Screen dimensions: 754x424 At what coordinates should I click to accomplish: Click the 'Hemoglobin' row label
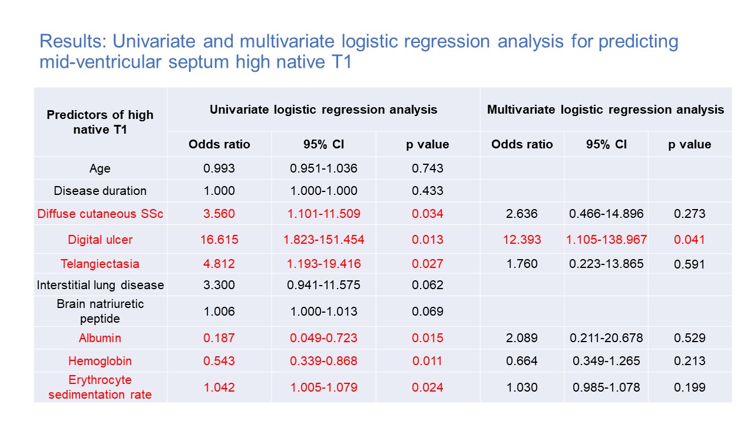coord(100,360)
